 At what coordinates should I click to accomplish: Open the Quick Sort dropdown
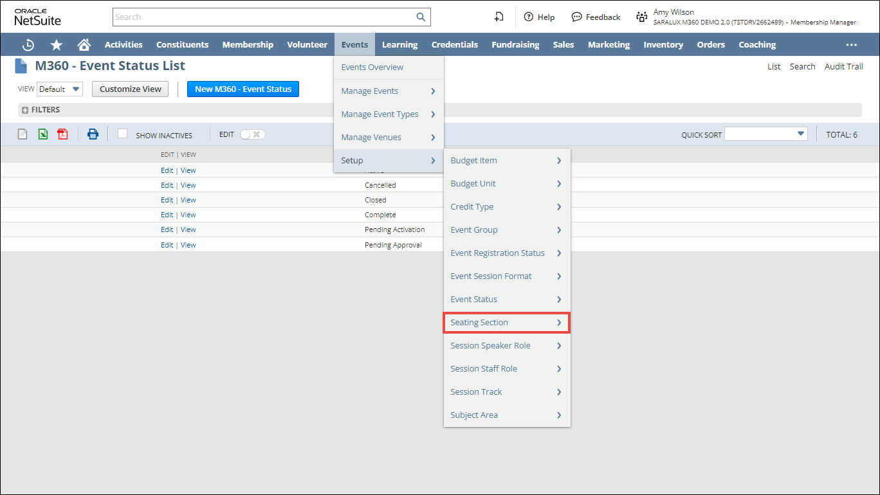[x=765, y=134]
